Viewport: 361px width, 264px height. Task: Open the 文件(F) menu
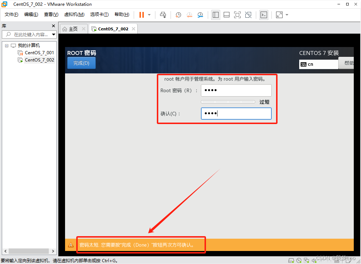12,14
